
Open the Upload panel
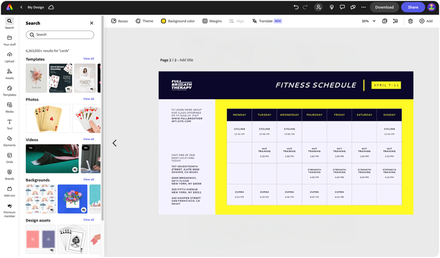point(9,57)
